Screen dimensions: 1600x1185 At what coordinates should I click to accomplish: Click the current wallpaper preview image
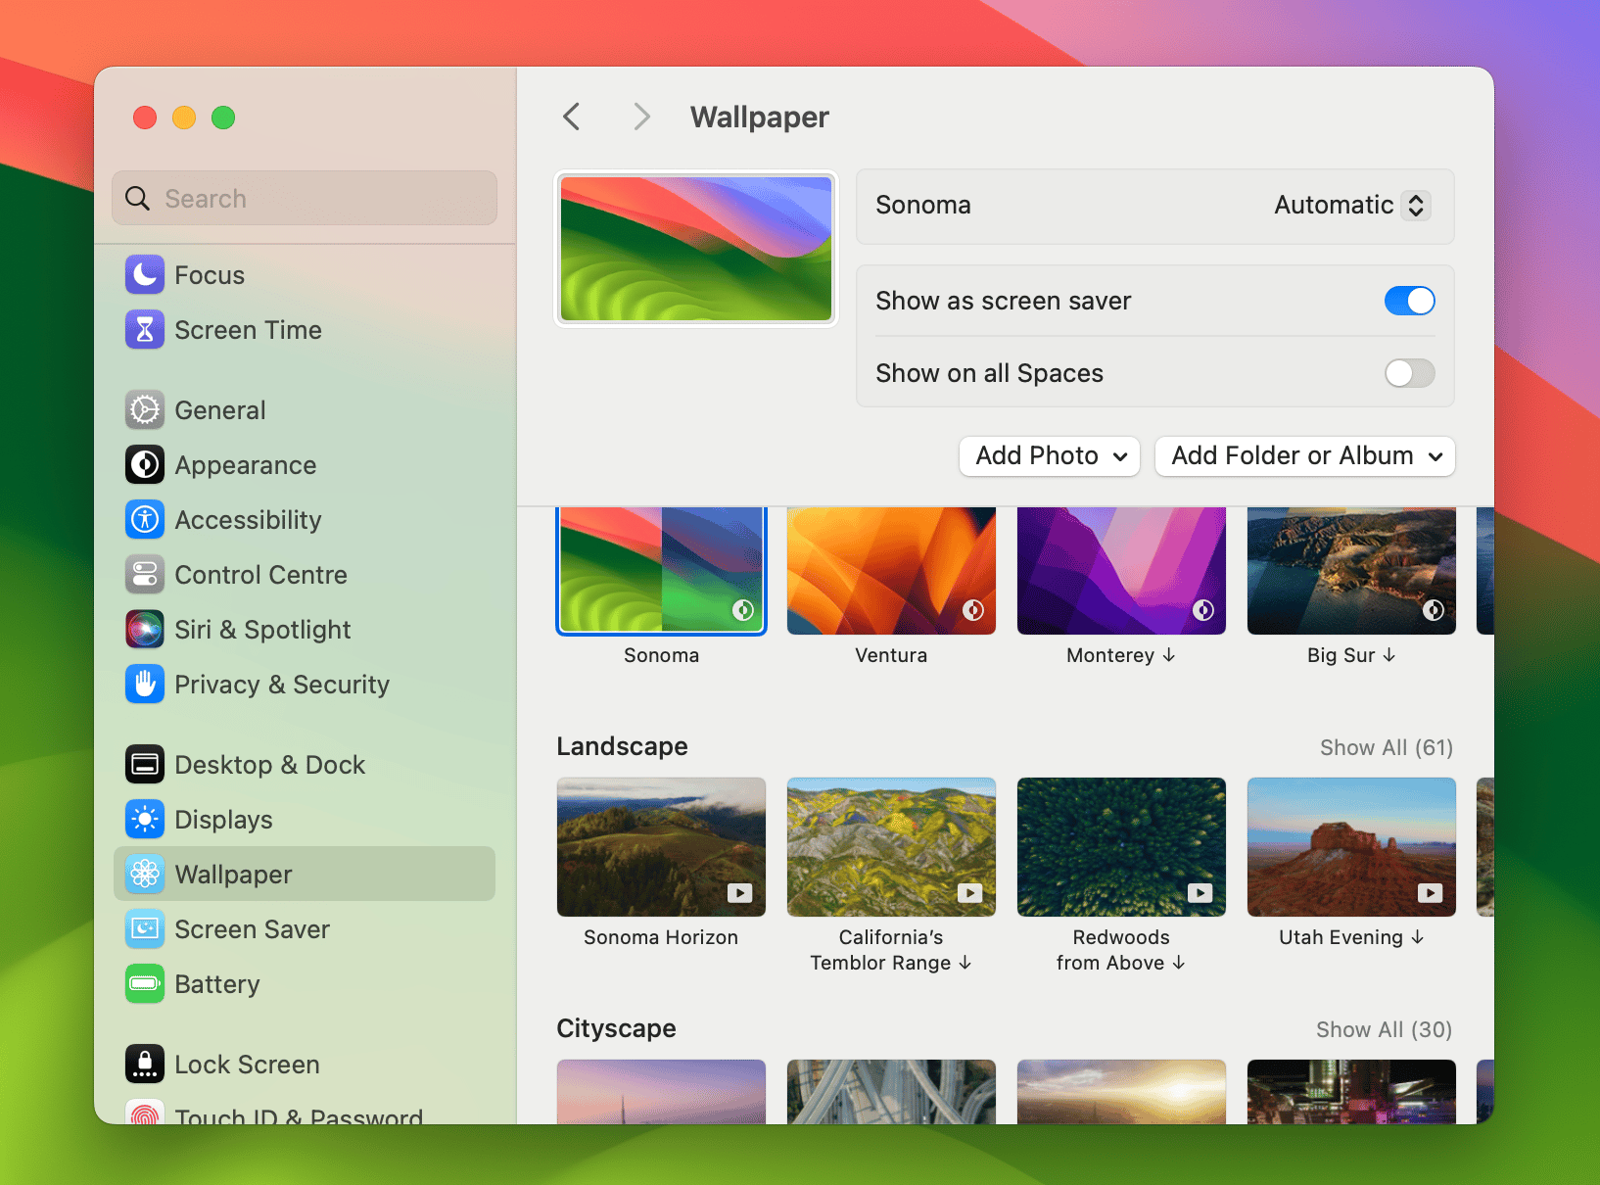pyautogui.click(x=696, y=249)
